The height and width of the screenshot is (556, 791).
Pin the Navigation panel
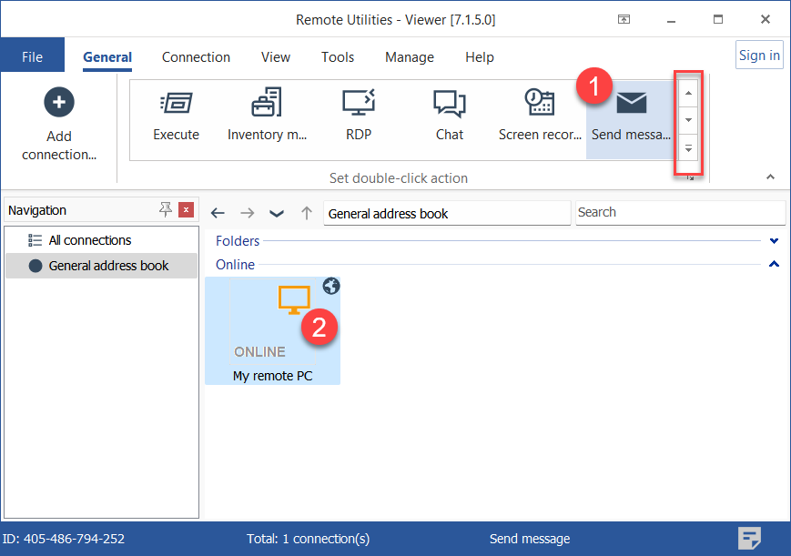(x=165, y=210)
